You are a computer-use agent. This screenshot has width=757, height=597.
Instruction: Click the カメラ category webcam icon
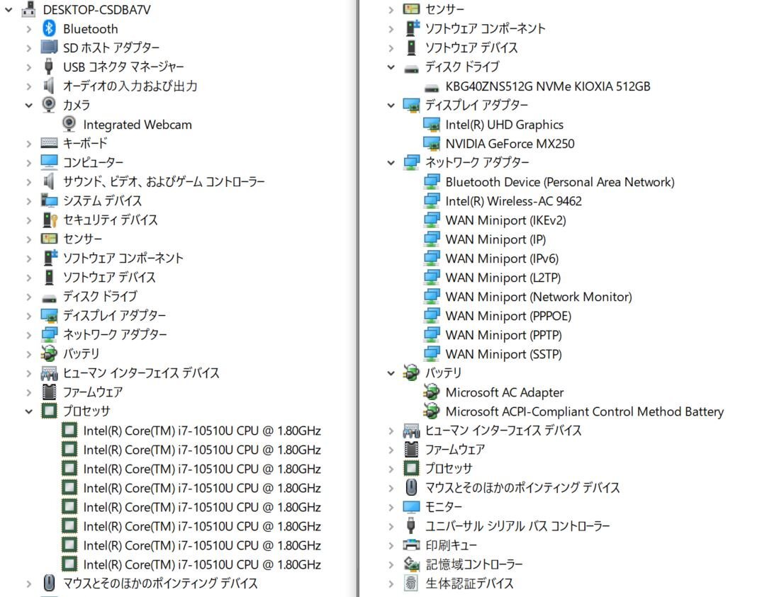[49, 105]
